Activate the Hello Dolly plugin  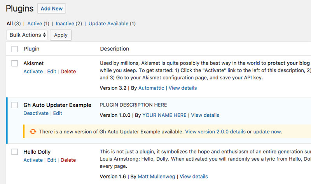click(x=33, y=160)
